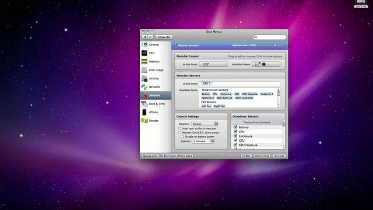Screen dimensions: 373x210
Task: Select Disk Usage in the sidebar
Action: pyautogui.click(x=156, y=70)
